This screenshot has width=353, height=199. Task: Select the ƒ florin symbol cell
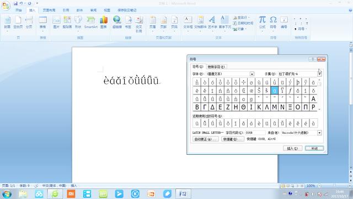290,91
